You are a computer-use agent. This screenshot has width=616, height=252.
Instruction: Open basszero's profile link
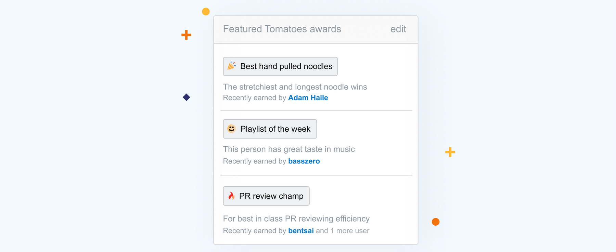tap(304, 161)
